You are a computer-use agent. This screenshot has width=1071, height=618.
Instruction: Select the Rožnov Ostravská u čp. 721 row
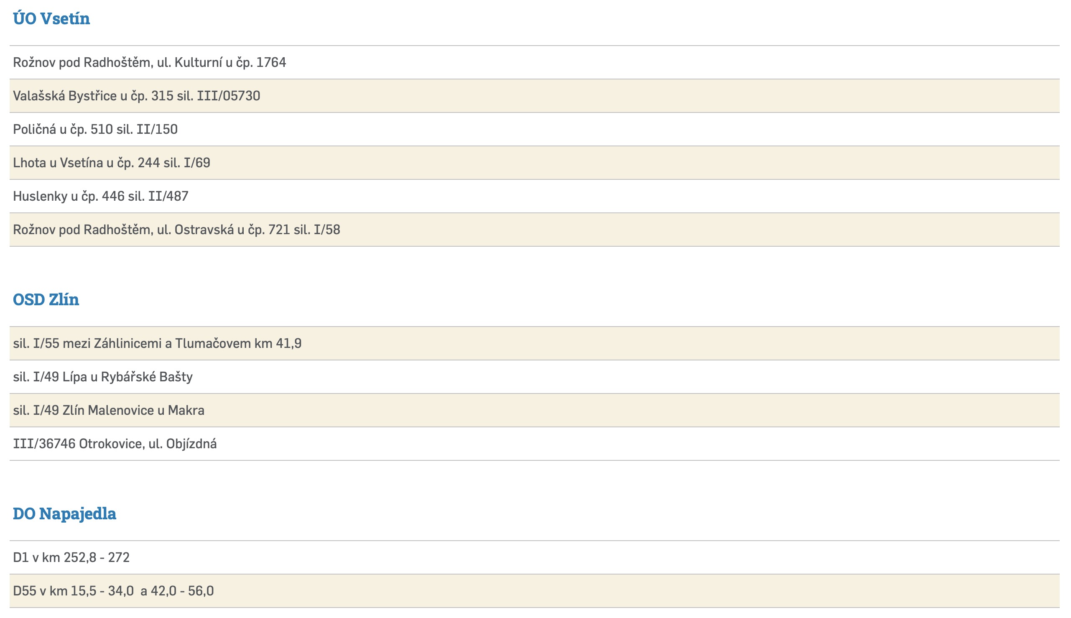[176, 230]
